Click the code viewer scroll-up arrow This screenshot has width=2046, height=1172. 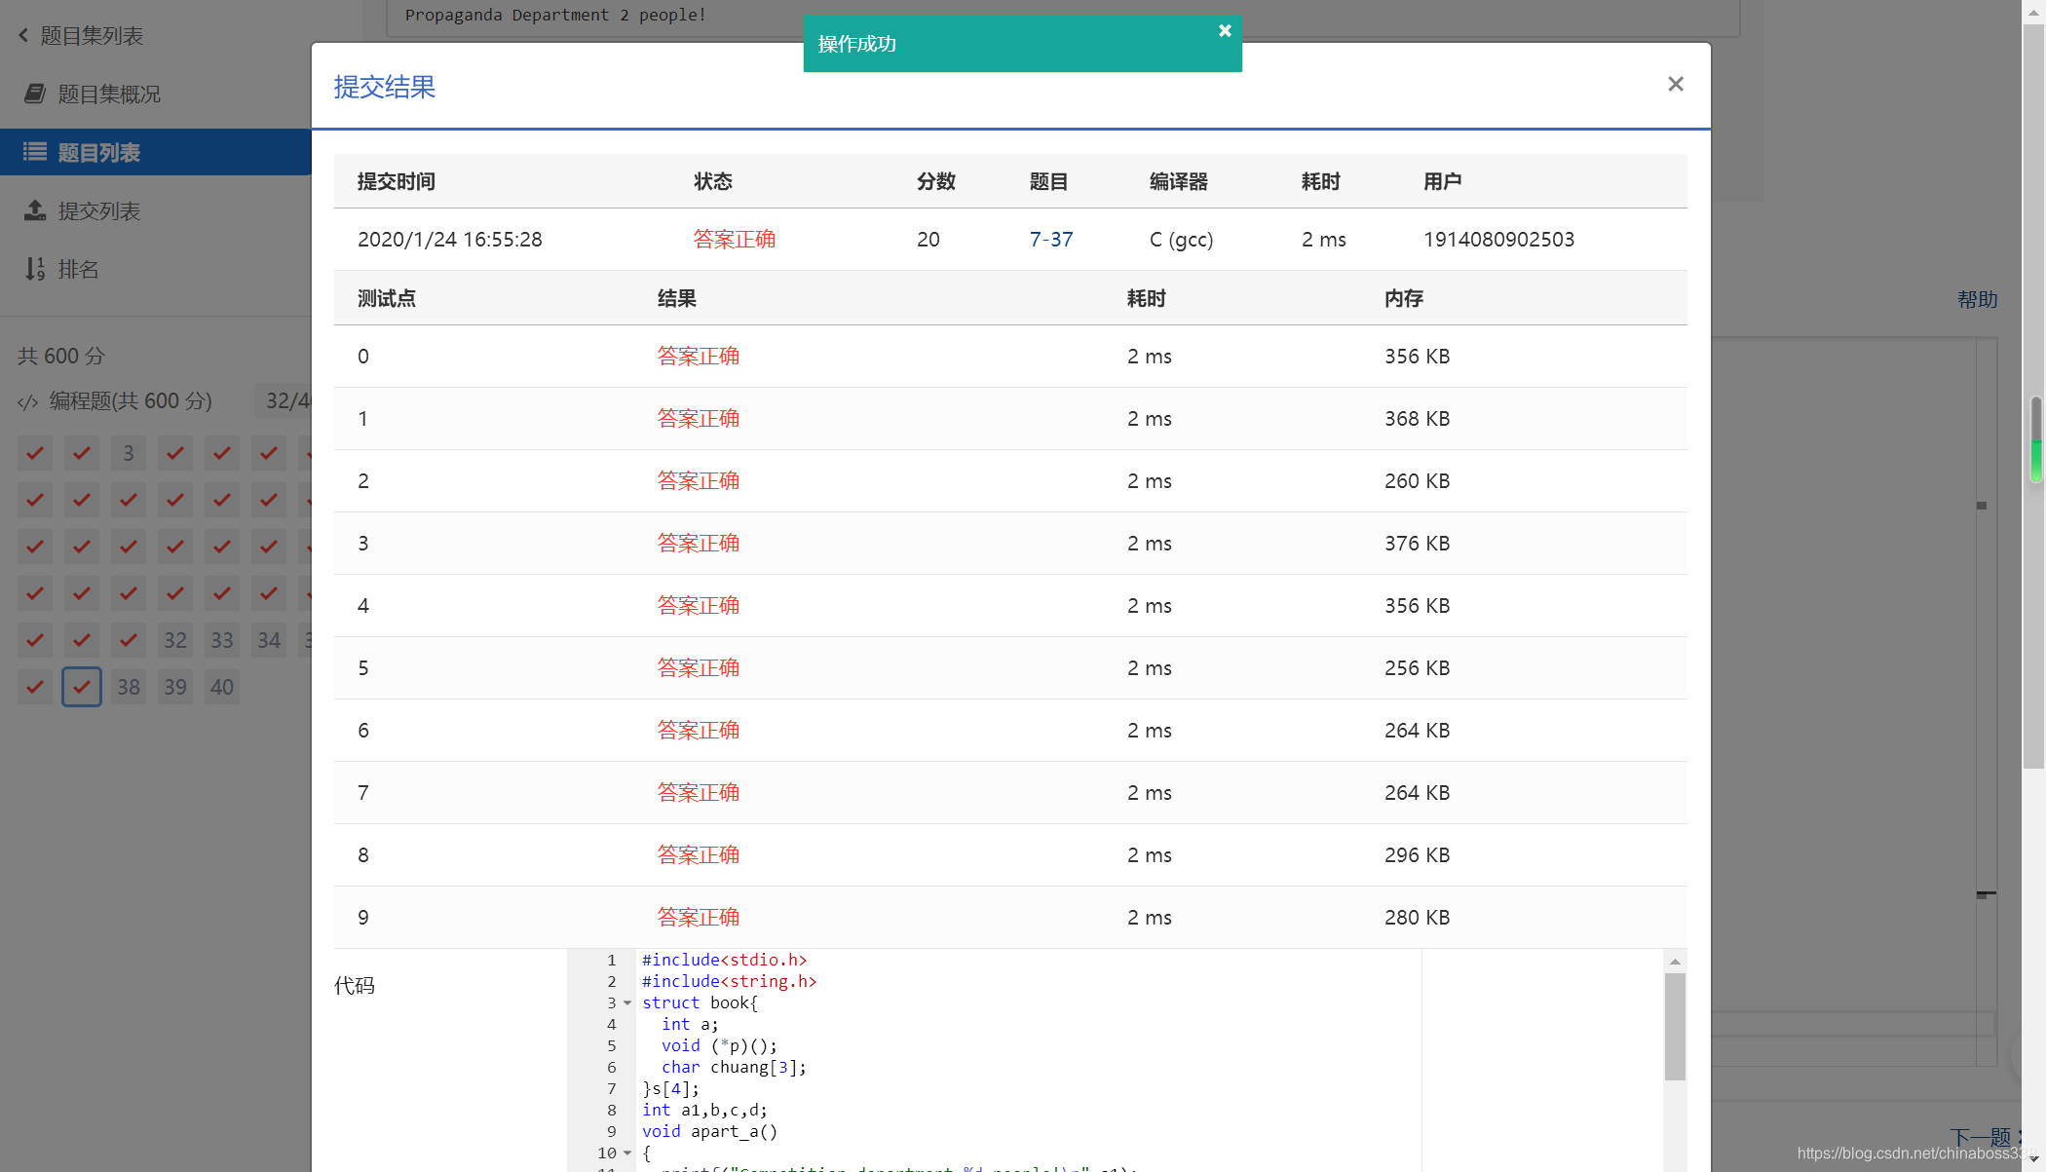point(1675,962)
